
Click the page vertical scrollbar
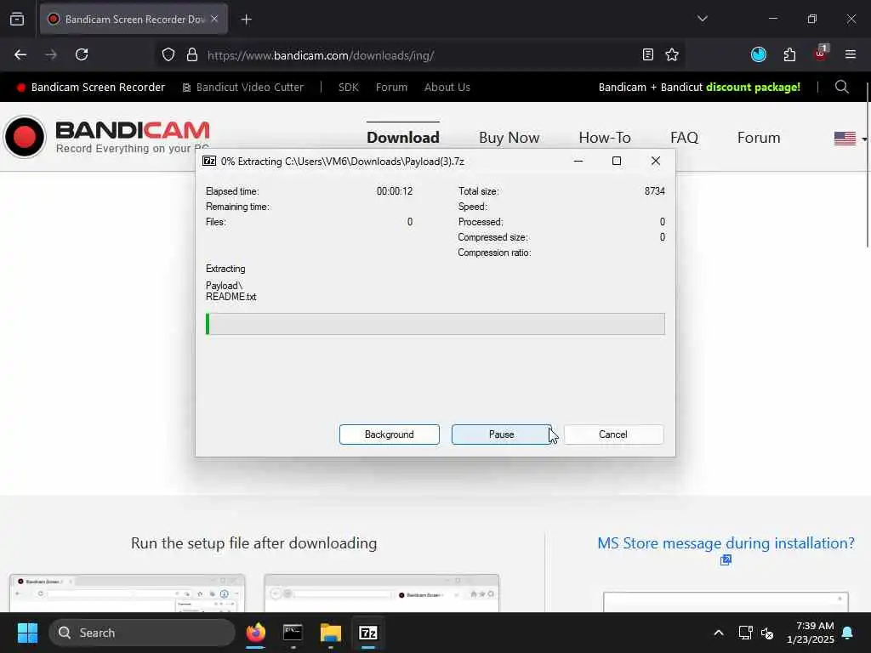click(x=868, y=165)
